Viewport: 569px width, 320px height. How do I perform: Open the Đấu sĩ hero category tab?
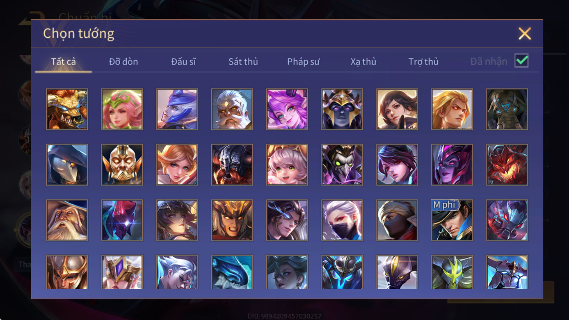tap(184, 62)
